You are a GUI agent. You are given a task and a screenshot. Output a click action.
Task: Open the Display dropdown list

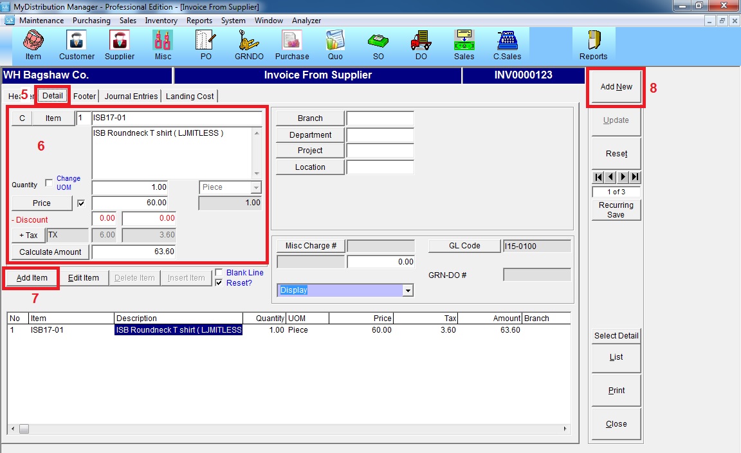[x=407, y=291]
